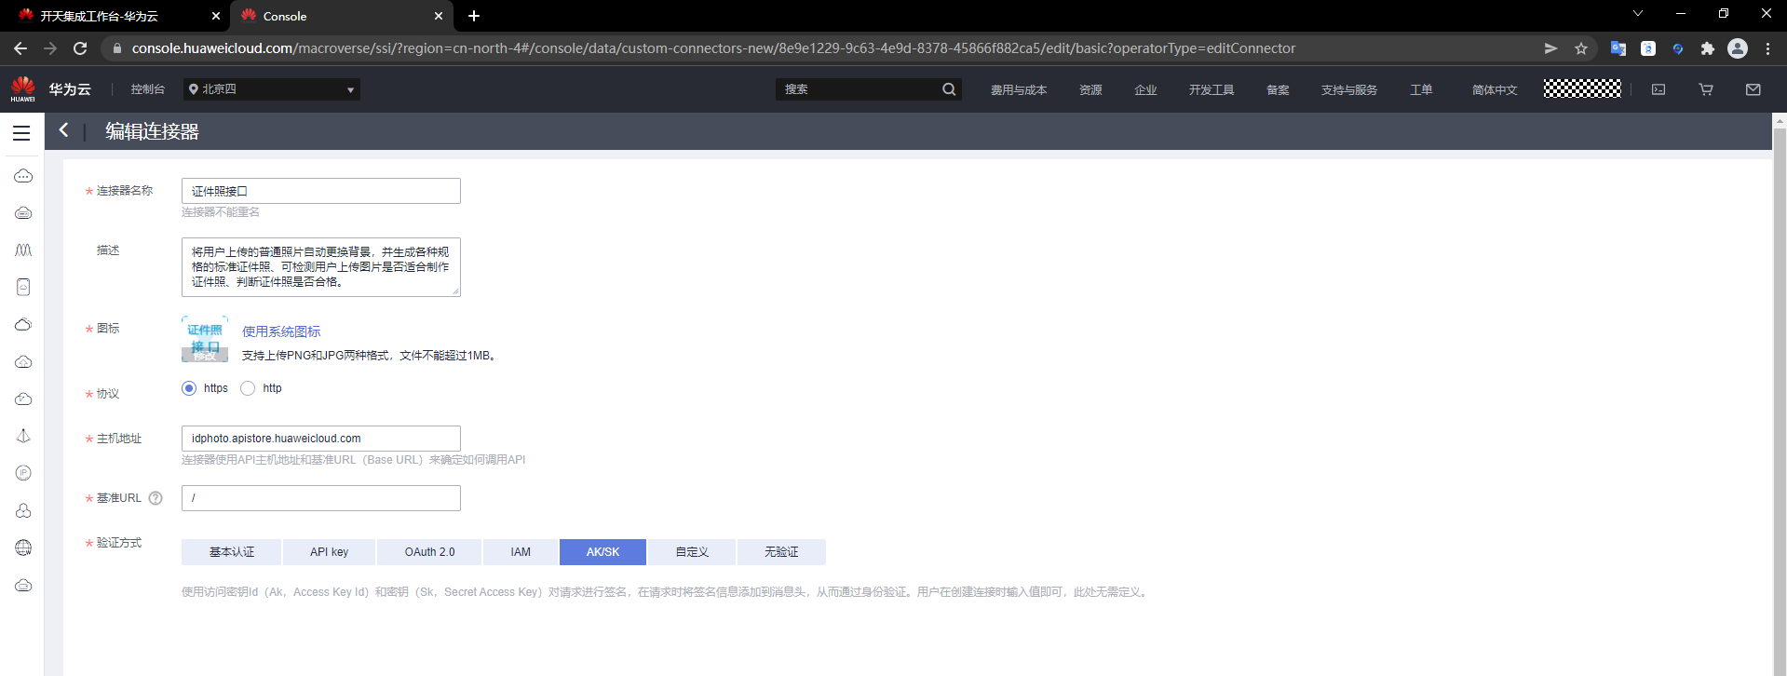Open the 简体中文 language menu
Image resolution: width=1787 pixels, height=676 pixels.
[x=1495, y=90]
